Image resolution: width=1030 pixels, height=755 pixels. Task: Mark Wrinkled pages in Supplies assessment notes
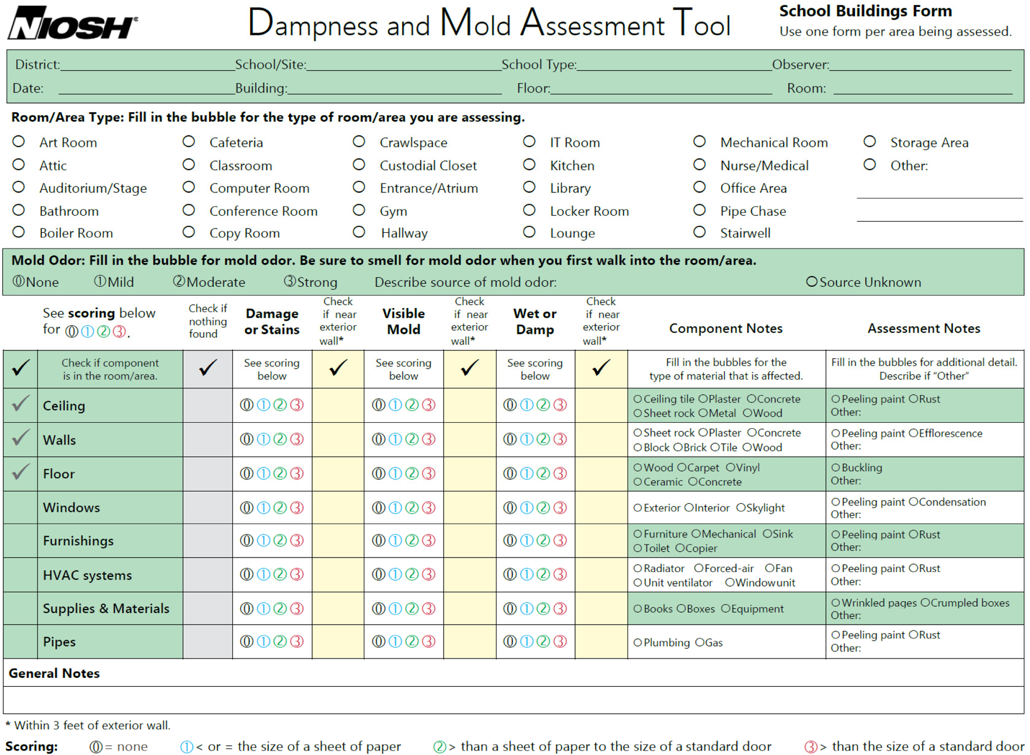(836, 603)
